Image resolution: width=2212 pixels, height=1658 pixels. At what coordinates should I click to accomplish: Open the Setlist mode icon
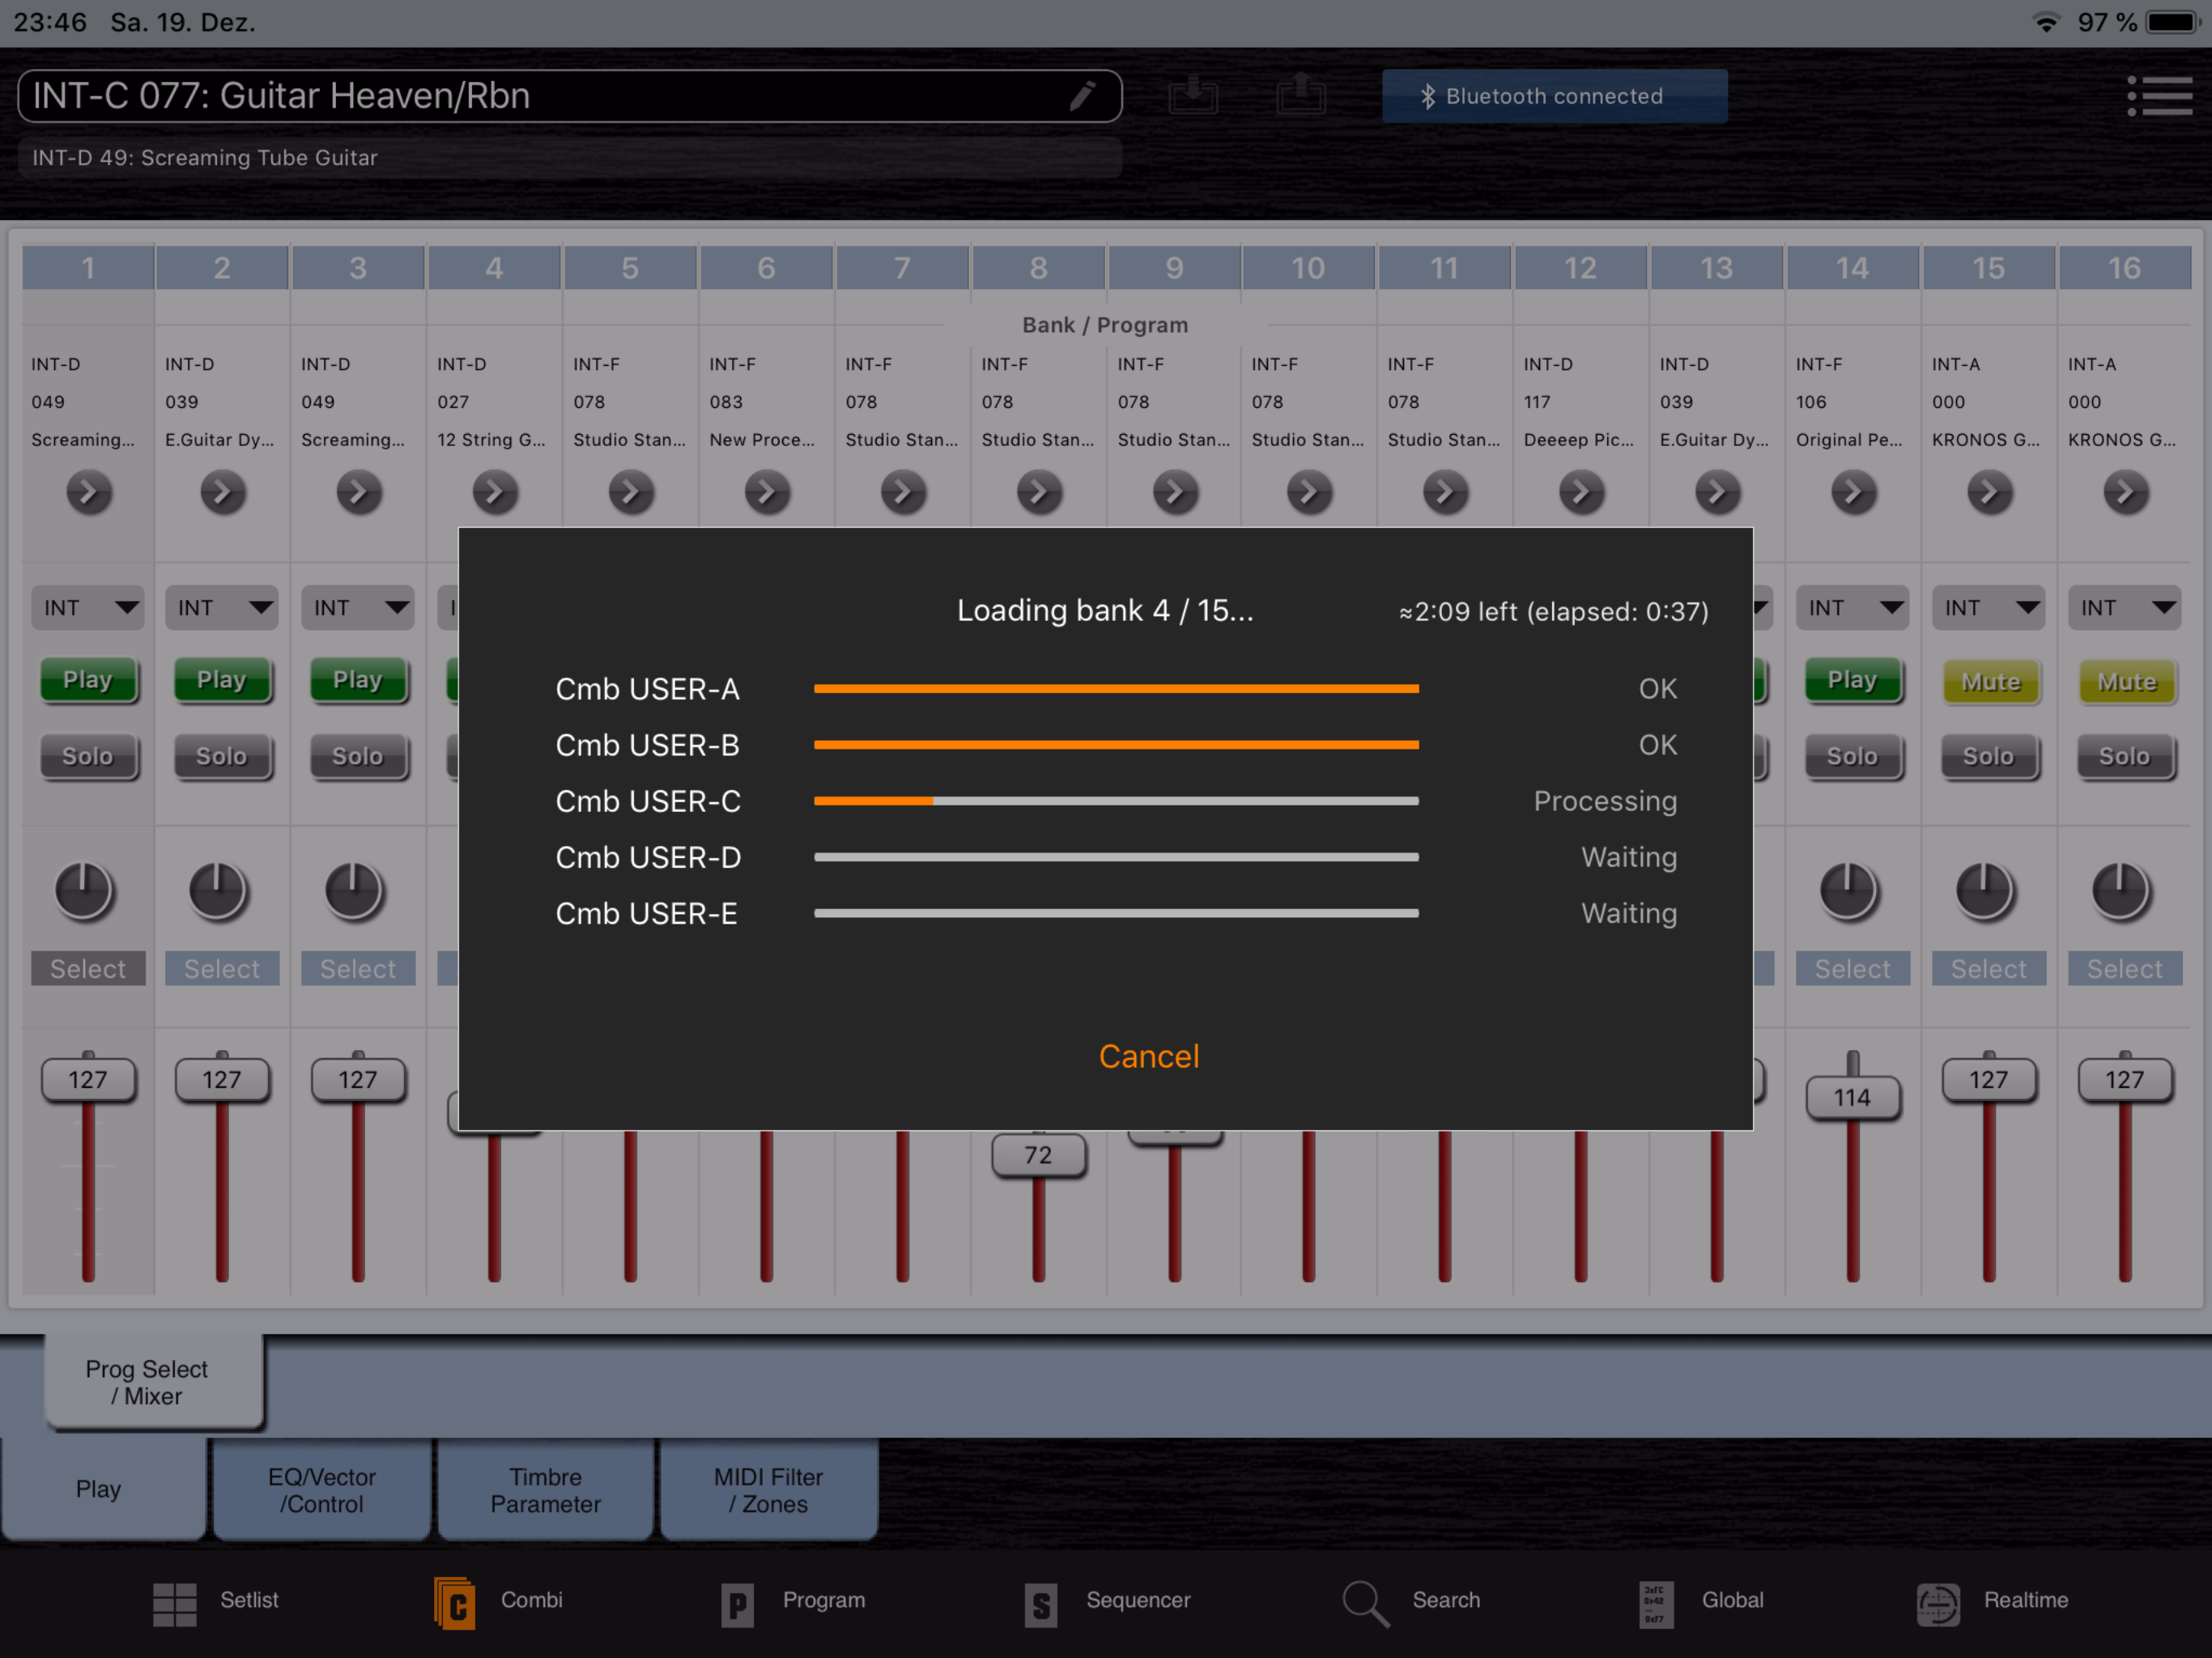(174, 1603)
